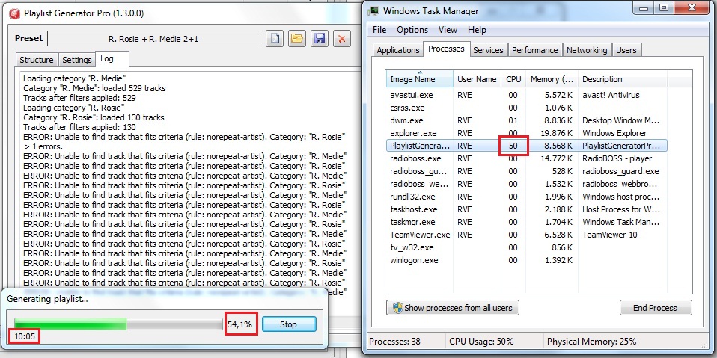Click the "TeamViewer 10" description cell
This screenshot has height=358, width=717.
click(x=609, y=235)
